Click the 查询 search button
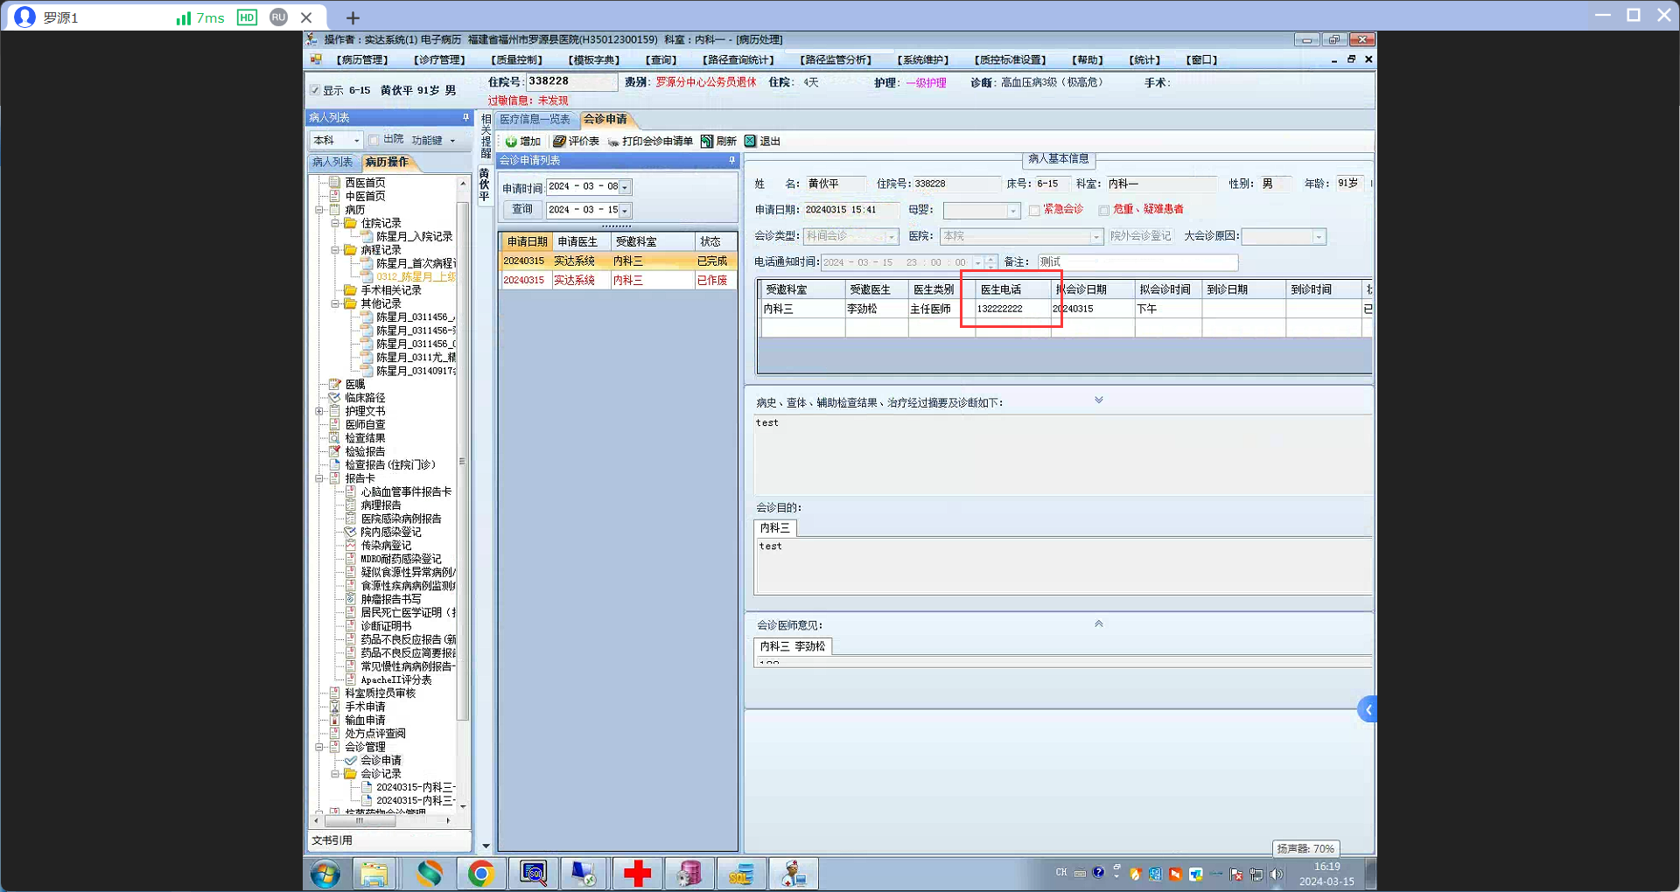This screenshot has height=892, width=1680. click(522, 210)
